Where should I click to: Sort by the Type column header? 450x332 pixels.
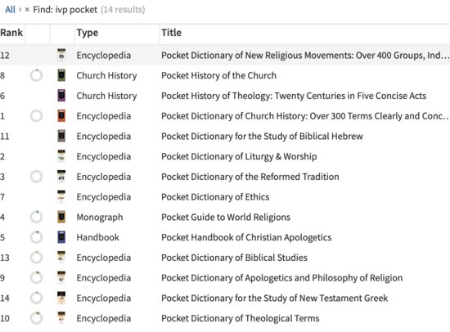click(88, 33)
